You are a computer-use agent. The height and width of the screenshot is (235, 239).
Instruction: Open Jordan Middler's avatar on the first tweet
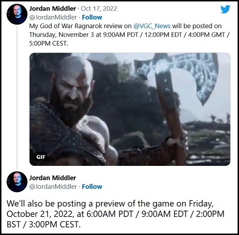(17, 14)
